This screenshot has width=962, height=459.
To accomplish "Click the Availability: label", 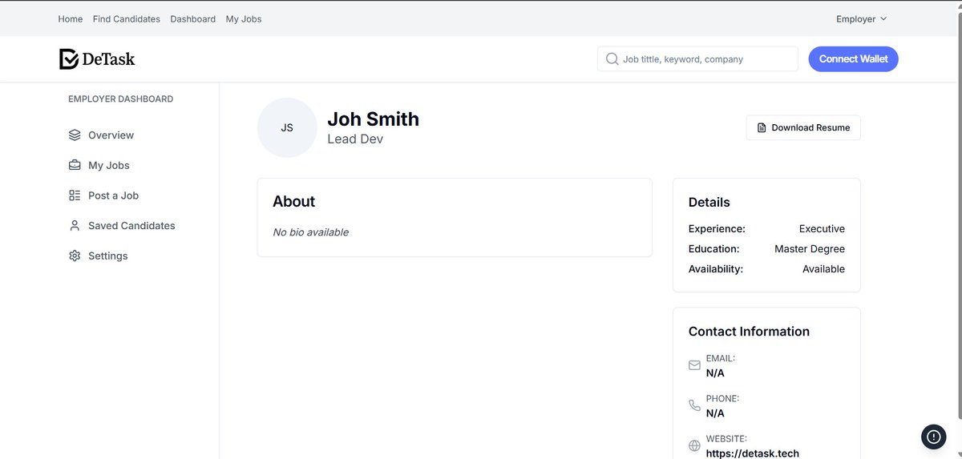I will coord(716,269).
